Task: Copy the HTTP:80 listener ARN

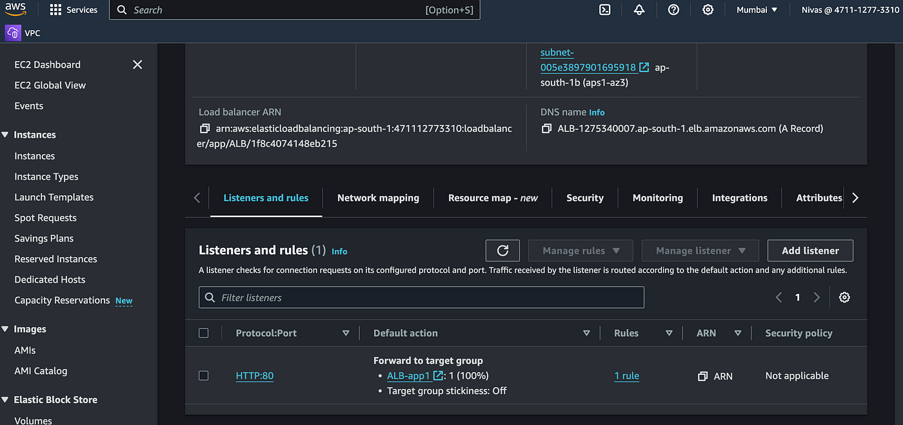Action: (x=703, y=376)
